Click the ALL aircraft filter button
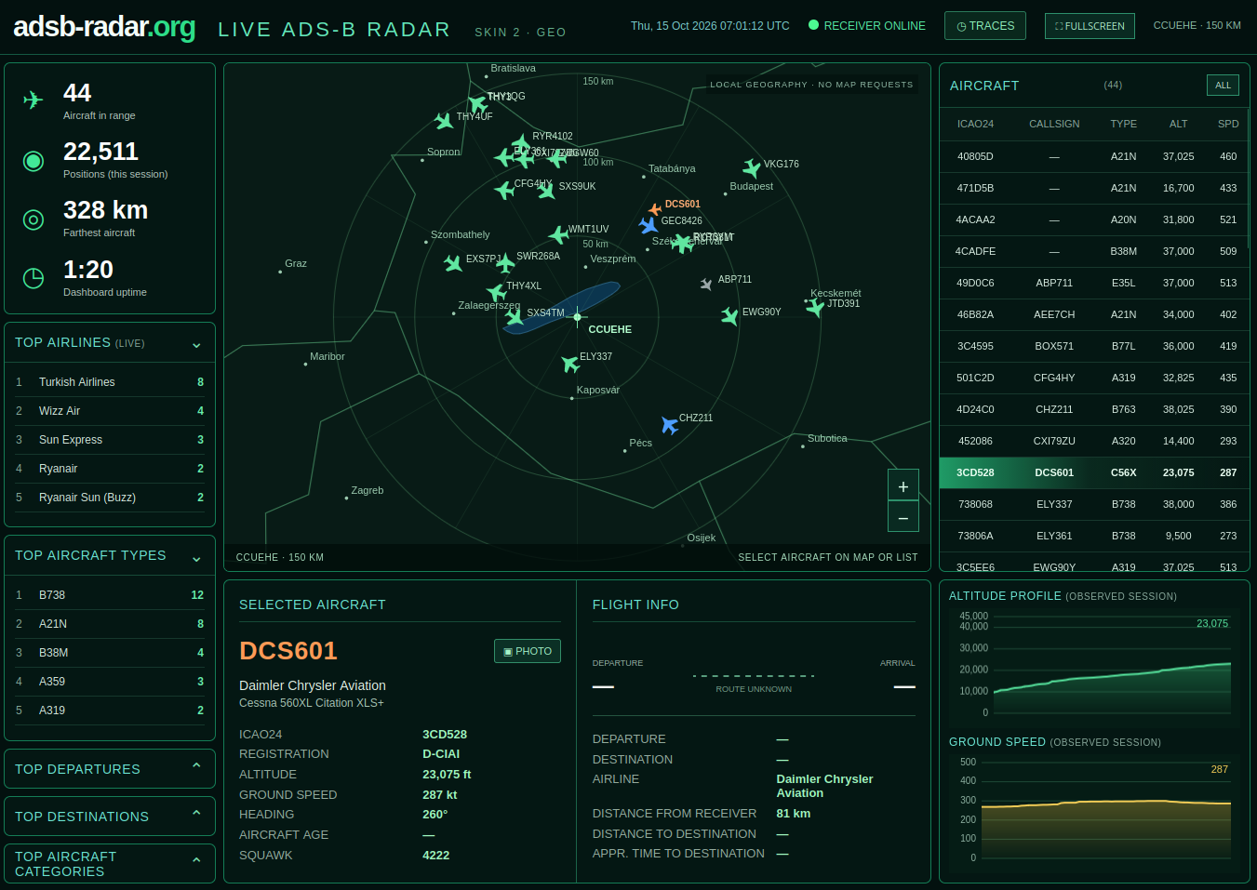 tap(1223, 86)
